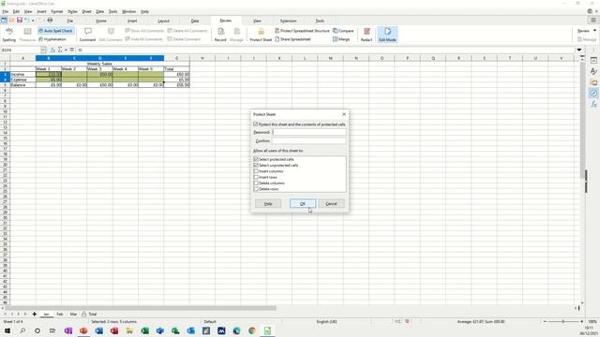The image size is (600, 337).
Task: Check the 'Delete columns' option
Action: (x=256, y=183)
